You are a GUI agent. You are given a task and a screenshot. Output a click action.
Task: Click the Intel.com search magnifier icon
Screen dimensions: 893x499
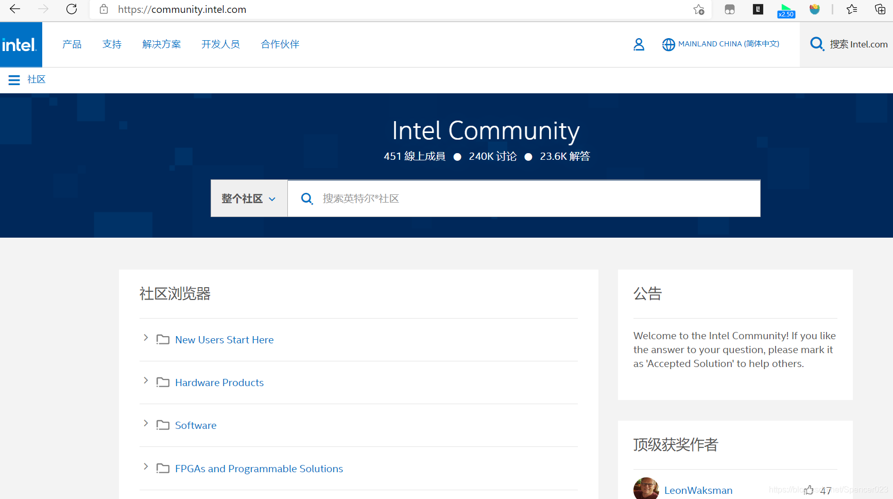(x=817, y=44)
